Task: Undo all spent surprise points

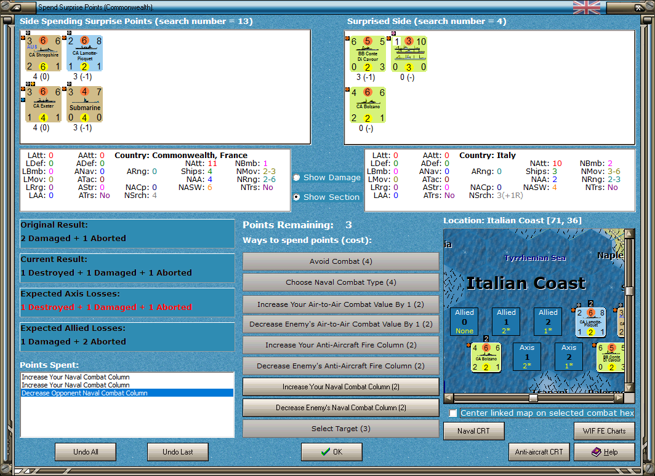Action: 85,452
